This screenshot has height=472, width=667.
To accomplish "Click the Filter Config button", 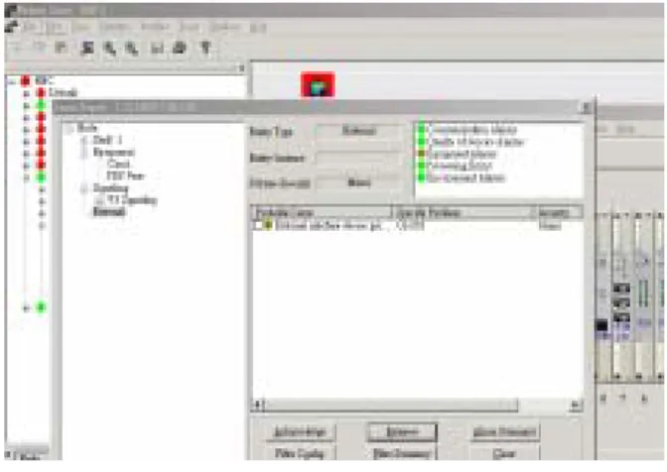I will (x=299, y=453).
